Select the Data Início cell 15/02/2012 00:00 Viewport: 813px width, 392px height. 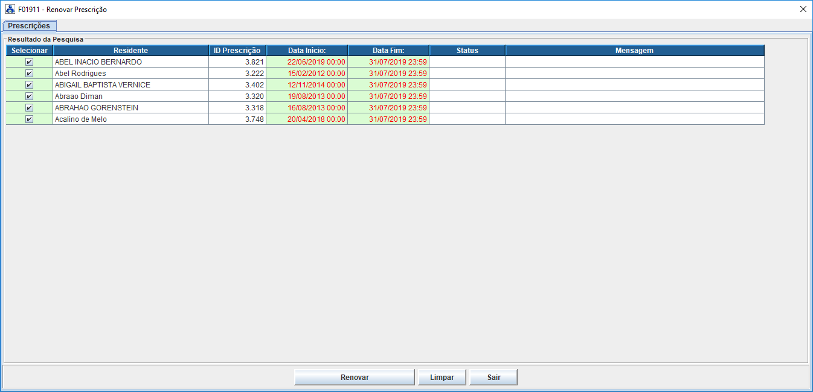(307, 74)
